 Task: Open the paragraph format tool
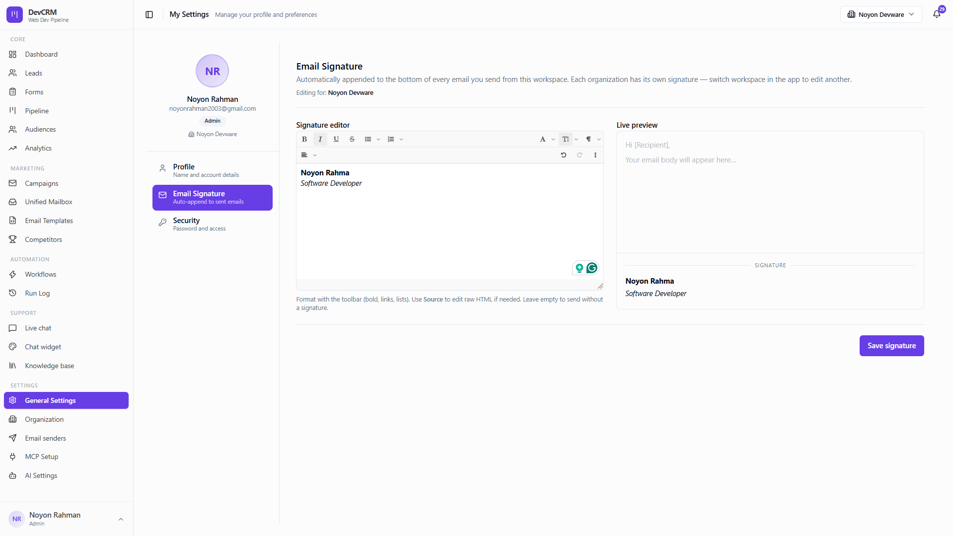(588, 139)
